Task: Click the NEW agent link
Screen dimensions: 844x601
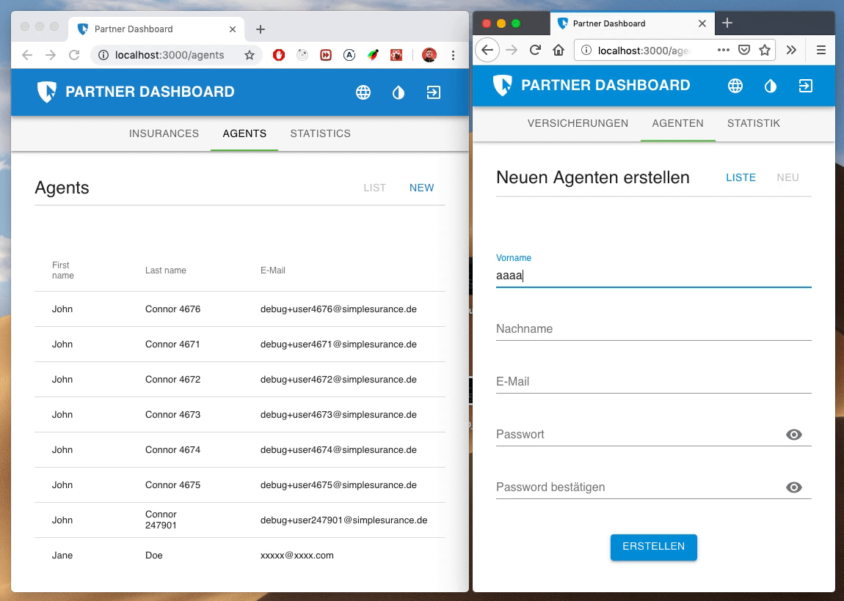Action: 421,188
